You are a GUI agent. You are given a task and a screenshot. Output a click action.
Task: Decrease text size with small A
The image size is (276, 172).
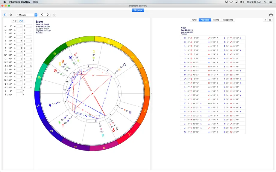[265, 20]
